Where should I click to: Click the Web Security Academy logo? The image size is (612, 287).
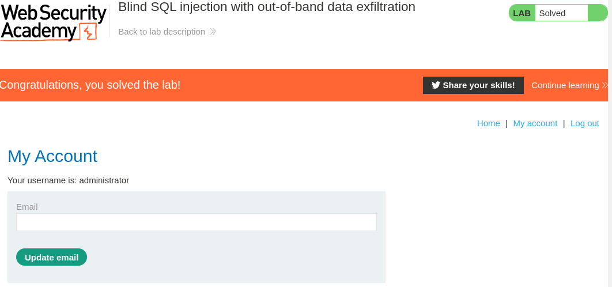pyautogui.click(x=54, y=22)
